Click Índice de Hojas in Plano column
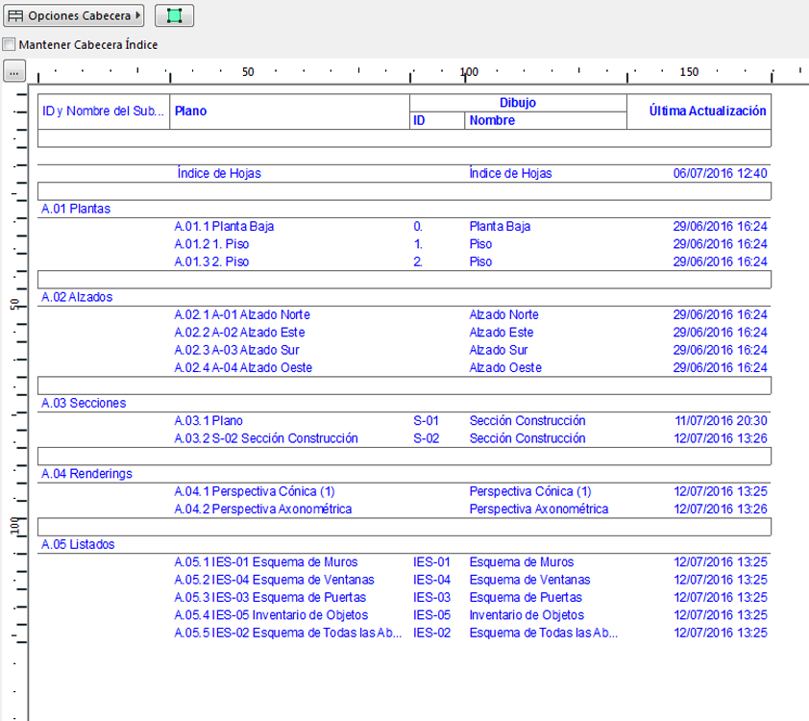This screenshot has height=721, width=809. 219,173
